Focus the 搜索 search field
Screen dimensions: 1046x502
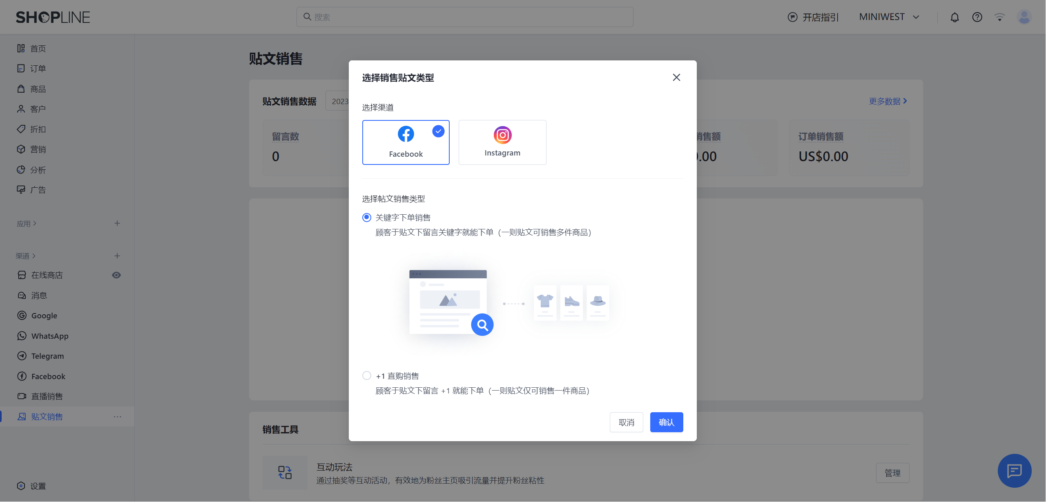point(465,17)
